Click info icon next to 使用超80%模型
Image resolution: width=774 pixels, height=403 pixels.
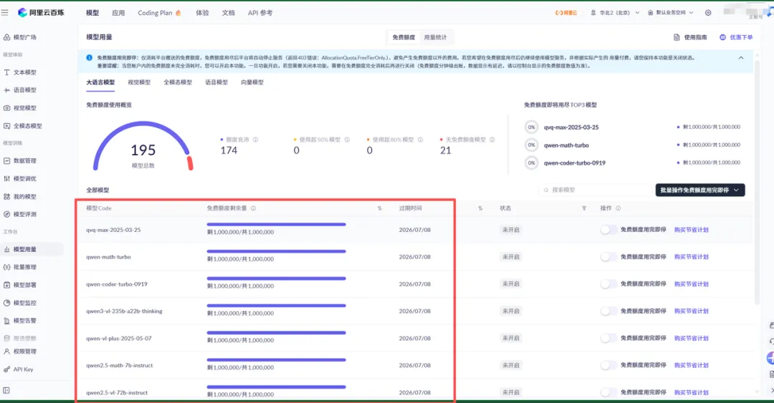pyautogui.click(x=420, y=140)
